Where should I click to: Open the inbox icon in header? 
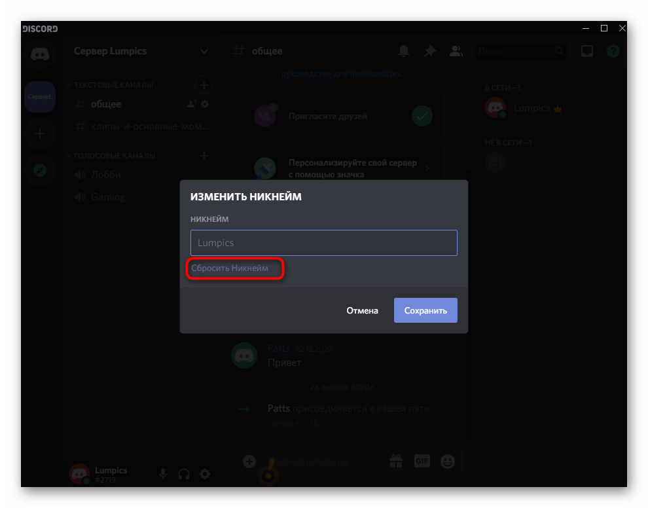(x=587, y=51)
